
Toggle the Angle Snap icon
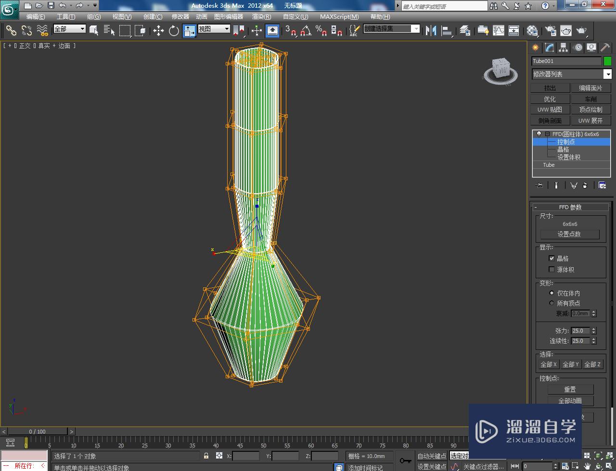(306, 31)
